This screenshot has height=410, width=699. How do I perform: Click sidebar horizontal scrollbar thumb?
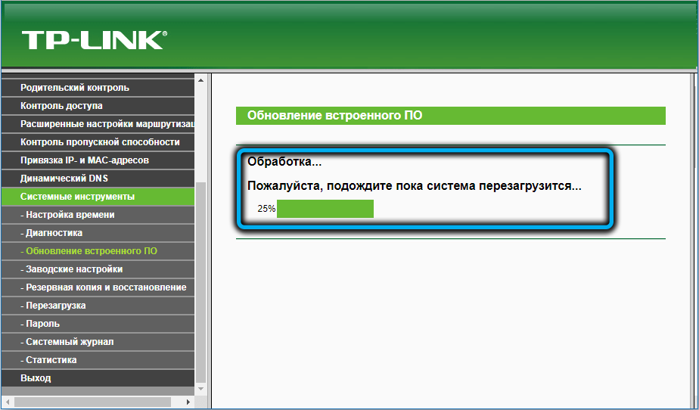click(92, 402)
